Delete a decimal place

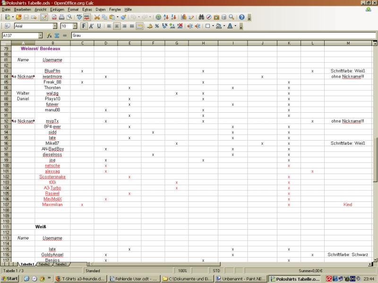tap(180, 26)
